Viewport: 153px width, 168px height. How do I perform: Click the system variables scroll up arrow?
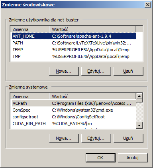pyautogui.click(x=139, y=96)
